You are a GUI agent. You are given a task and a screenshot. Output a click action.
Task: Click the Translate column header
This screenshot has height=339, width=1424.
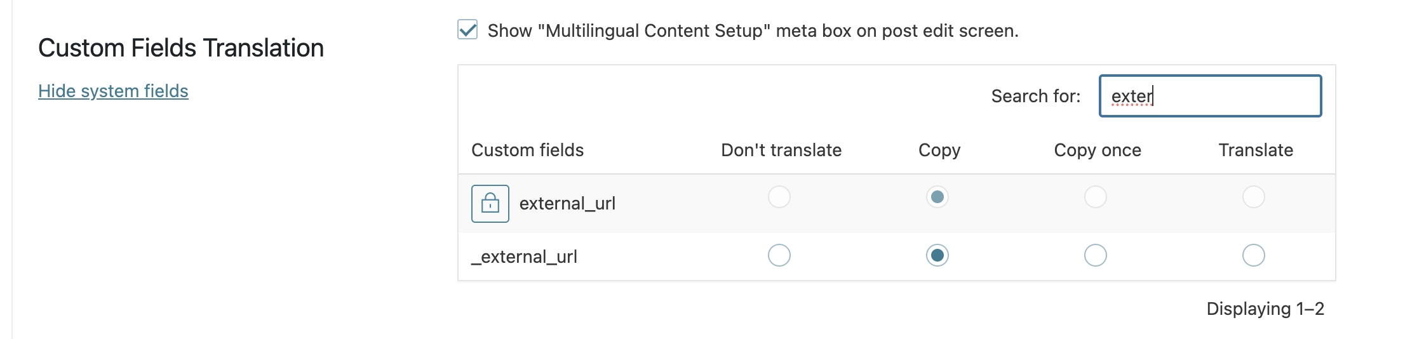(x=1256, y=150)
